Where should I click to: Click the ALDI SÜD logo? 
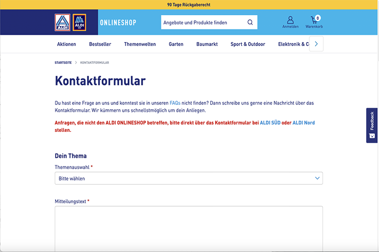click(x=80, y=22)
